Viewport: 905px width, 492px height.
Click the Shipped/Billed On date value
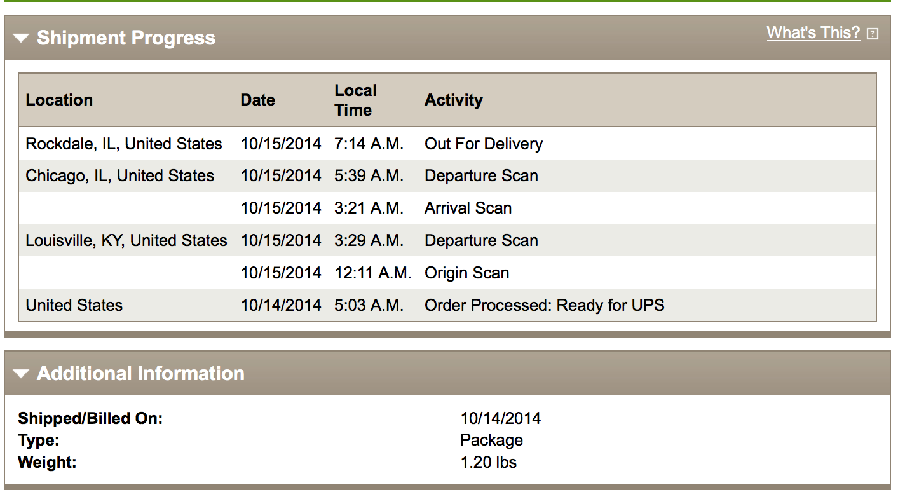501,418
